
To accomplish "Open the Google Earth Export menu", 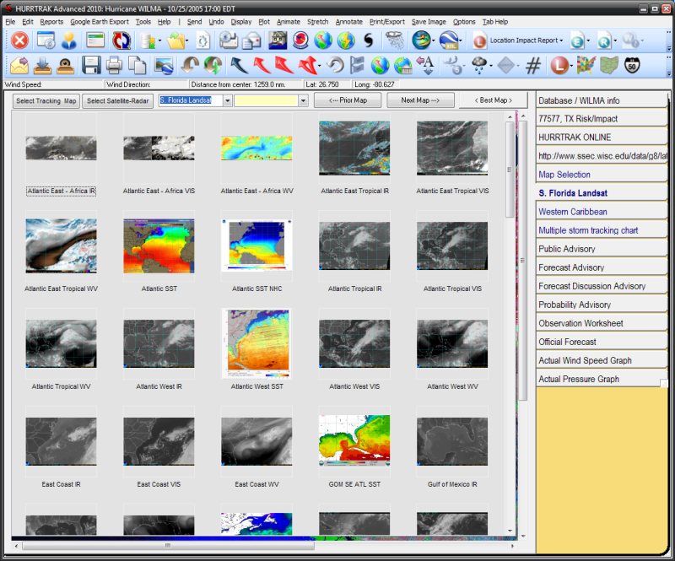I will click(x=100, y=22).
